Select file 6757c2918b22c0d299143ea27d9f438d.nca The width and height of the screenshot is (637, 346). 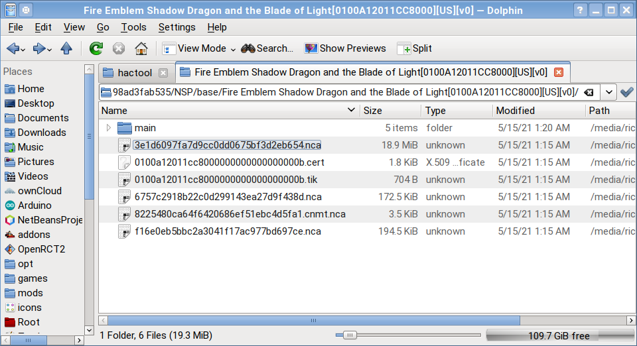point(367,197)
